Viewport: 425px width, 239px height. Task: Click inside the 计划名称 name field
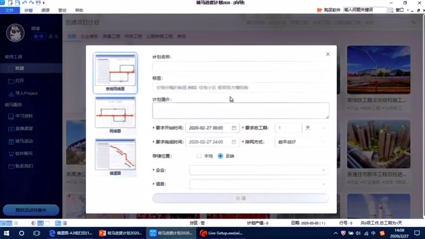(240, 66)
